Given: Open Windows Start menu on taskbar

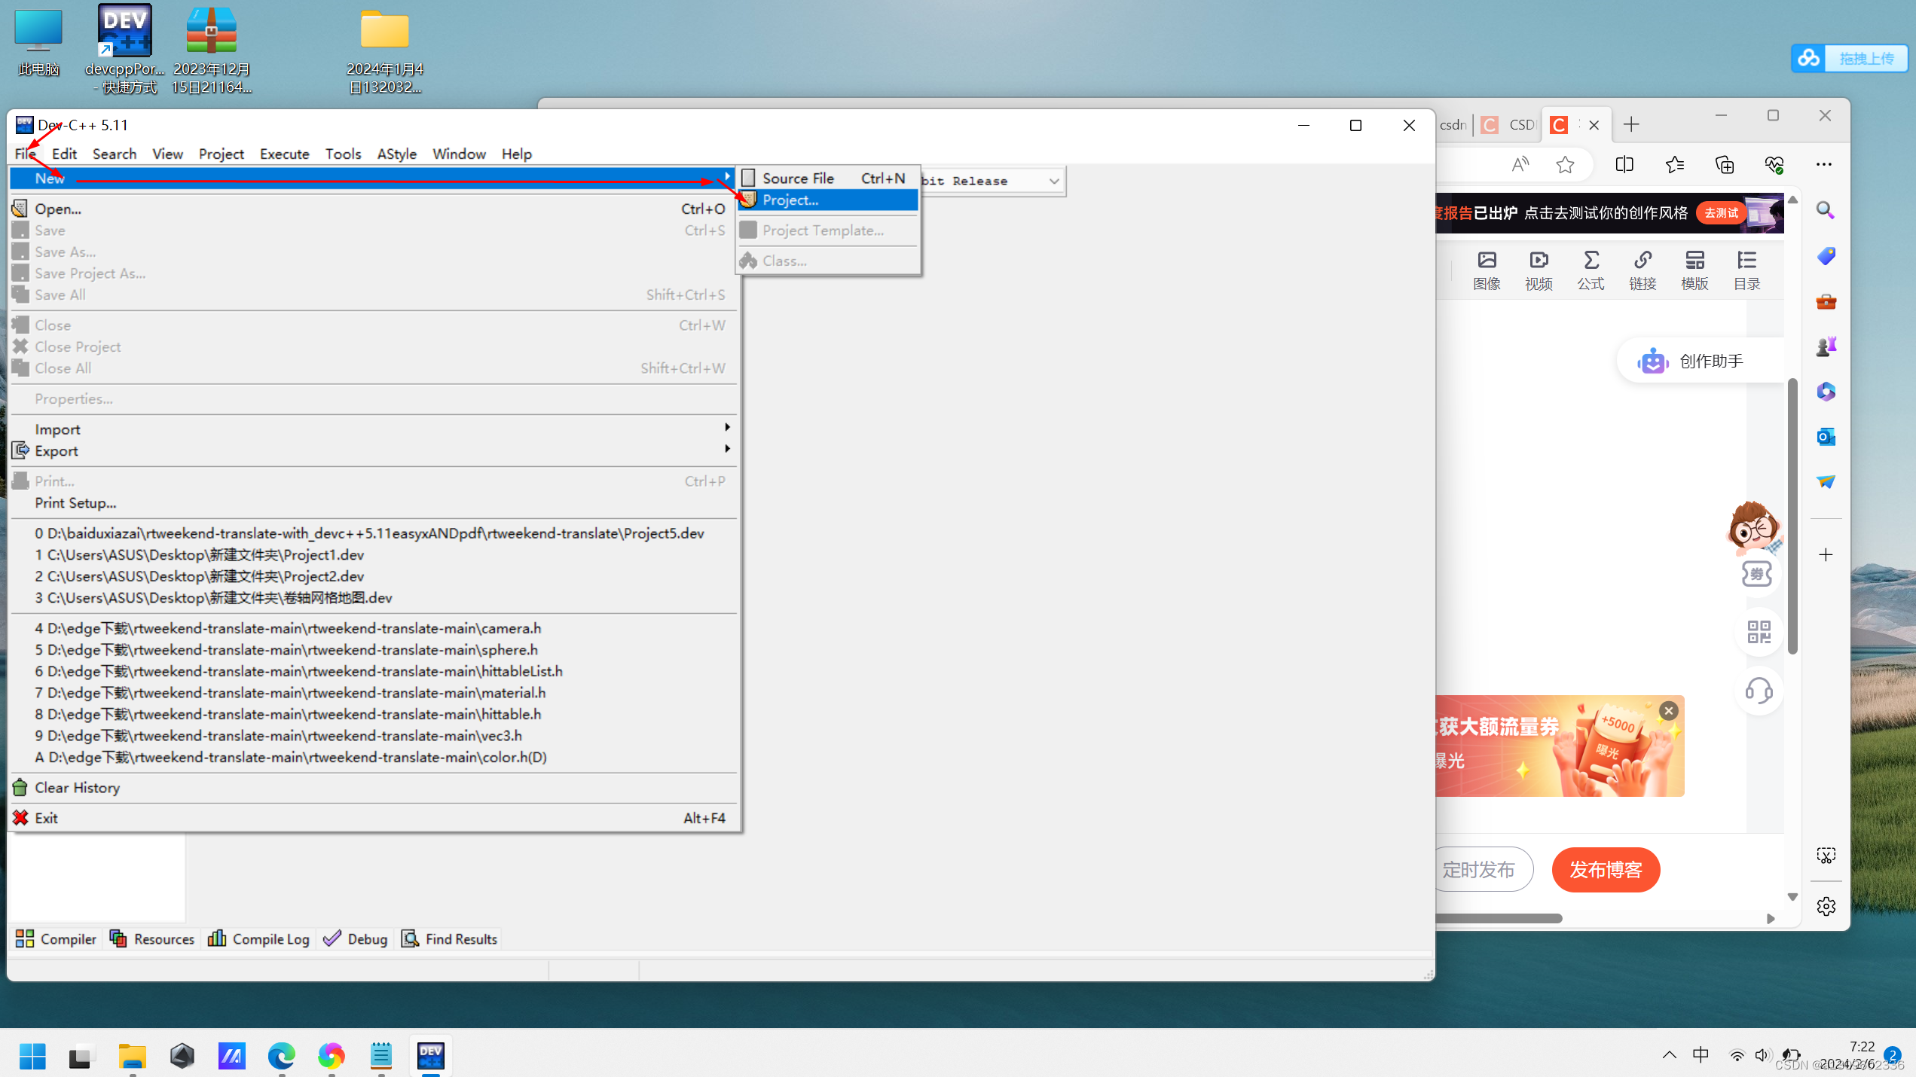Looking at the screenshot, I should pos(32,1055).
